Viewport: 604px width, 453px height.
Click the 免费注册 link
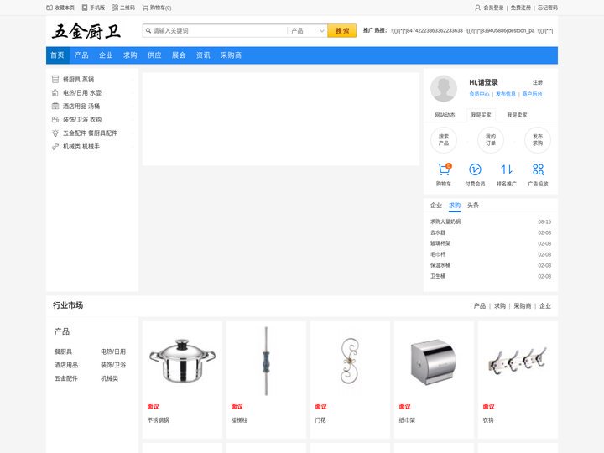521,8
